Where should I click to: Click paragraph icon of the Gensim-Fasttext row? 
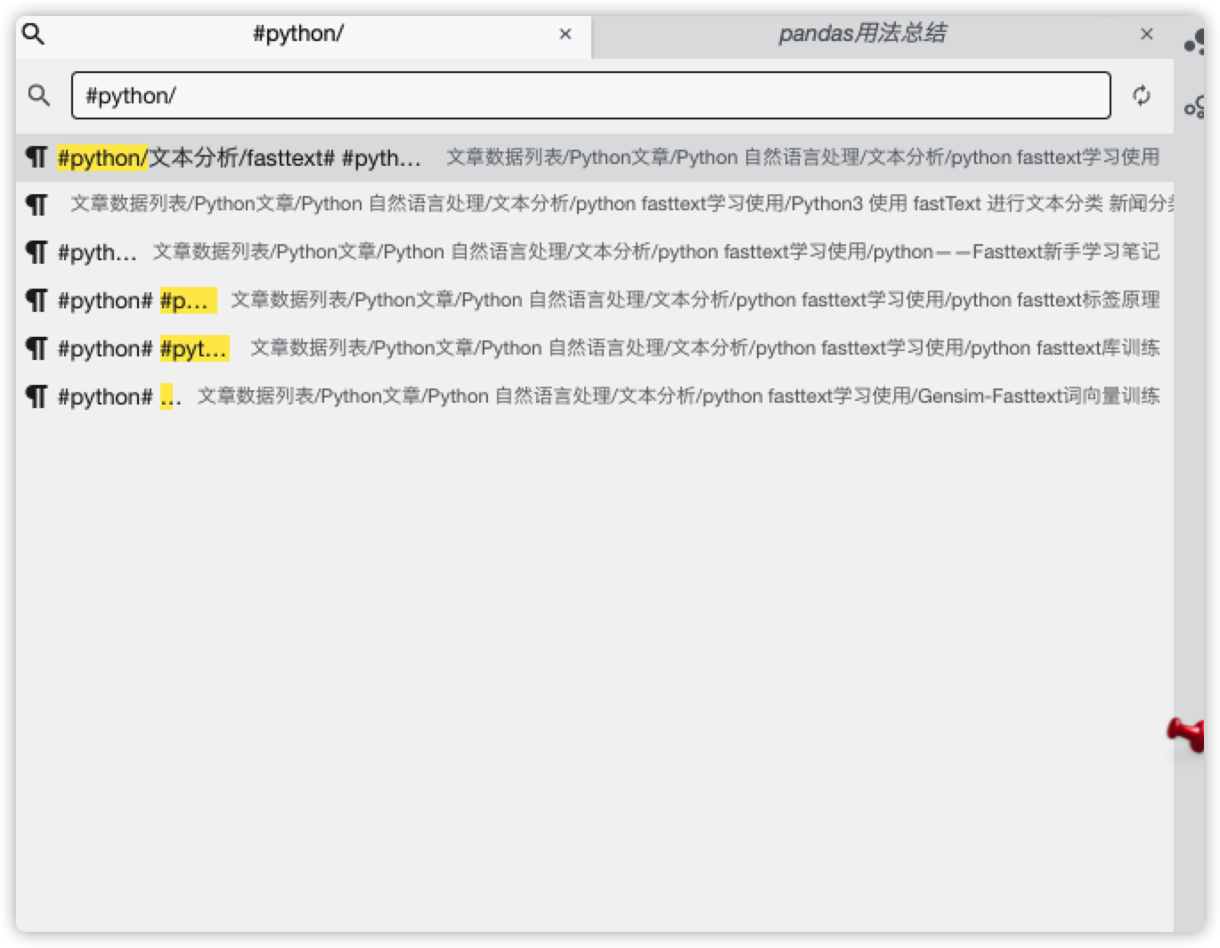[37, 396]
